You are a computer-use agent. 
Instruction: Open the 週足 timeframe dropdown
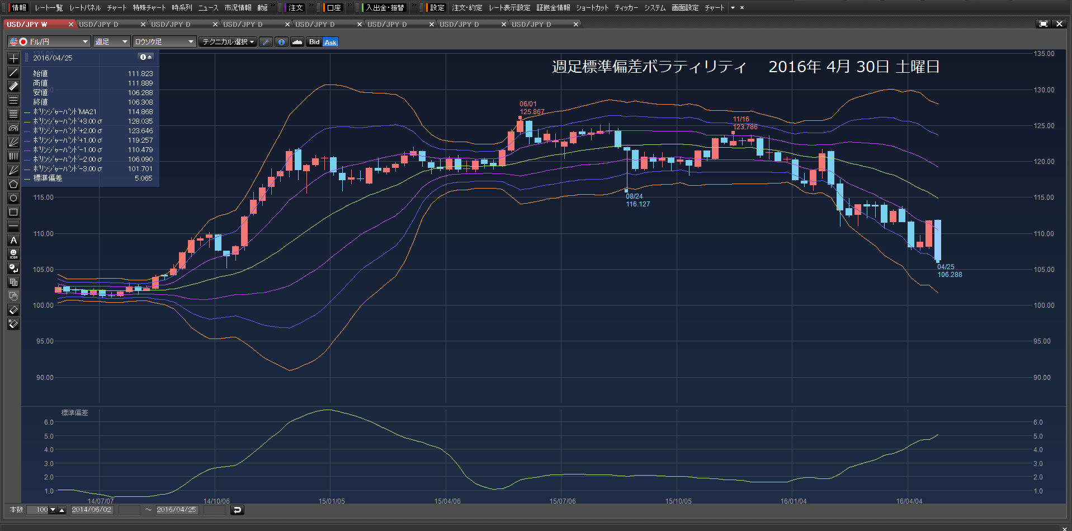(111, 42)
